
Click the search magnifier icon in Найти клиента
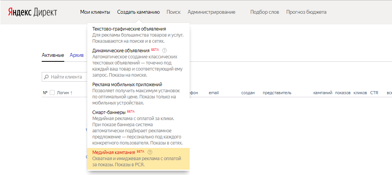46,77
